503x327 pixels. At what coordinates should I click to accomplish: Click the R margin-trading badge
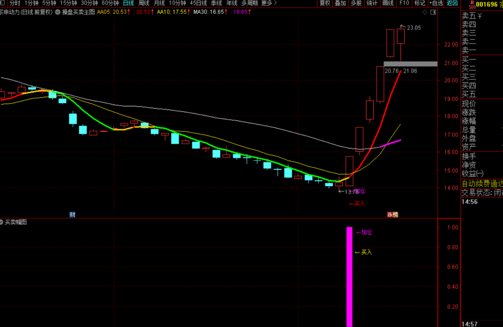point(472,2)
